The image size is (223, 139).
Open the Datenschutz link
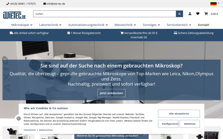click(x=46, y=130)
